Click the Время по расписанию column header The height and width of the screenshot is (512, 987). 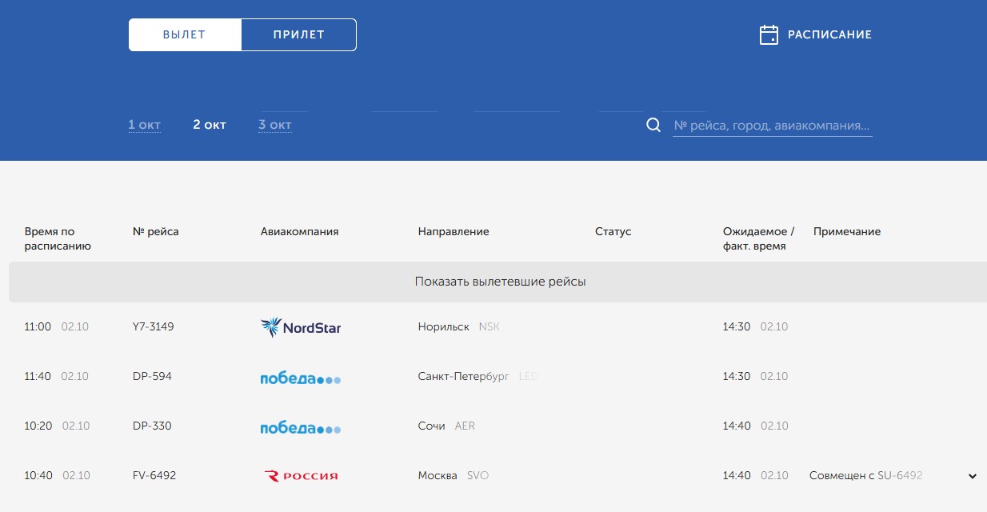pyautogui.click(x=58, y=238)
